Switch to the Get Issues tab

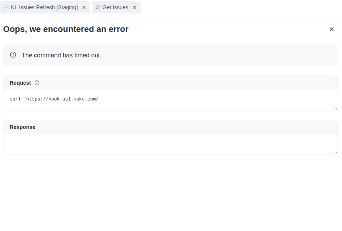pos(115,7)
